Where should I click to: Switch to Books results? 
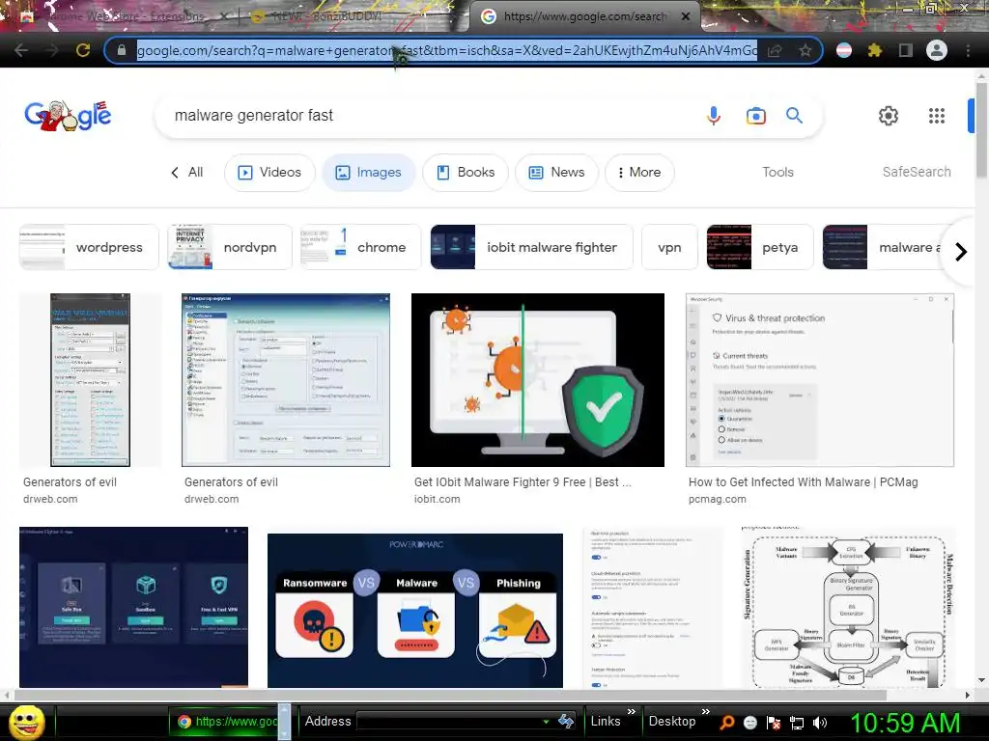466,172
